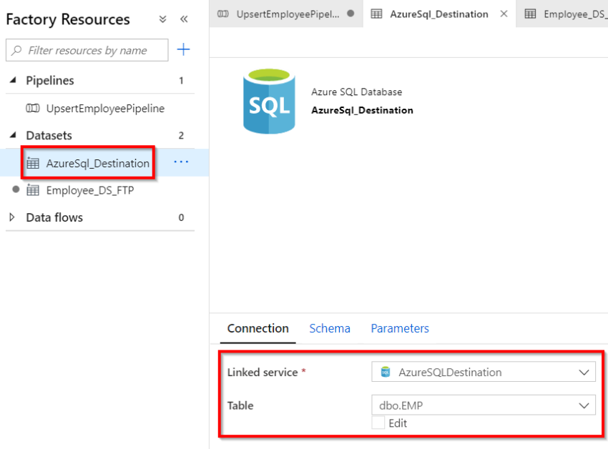
Task: Collapse the Datasets section
Action: coord(11,135)
